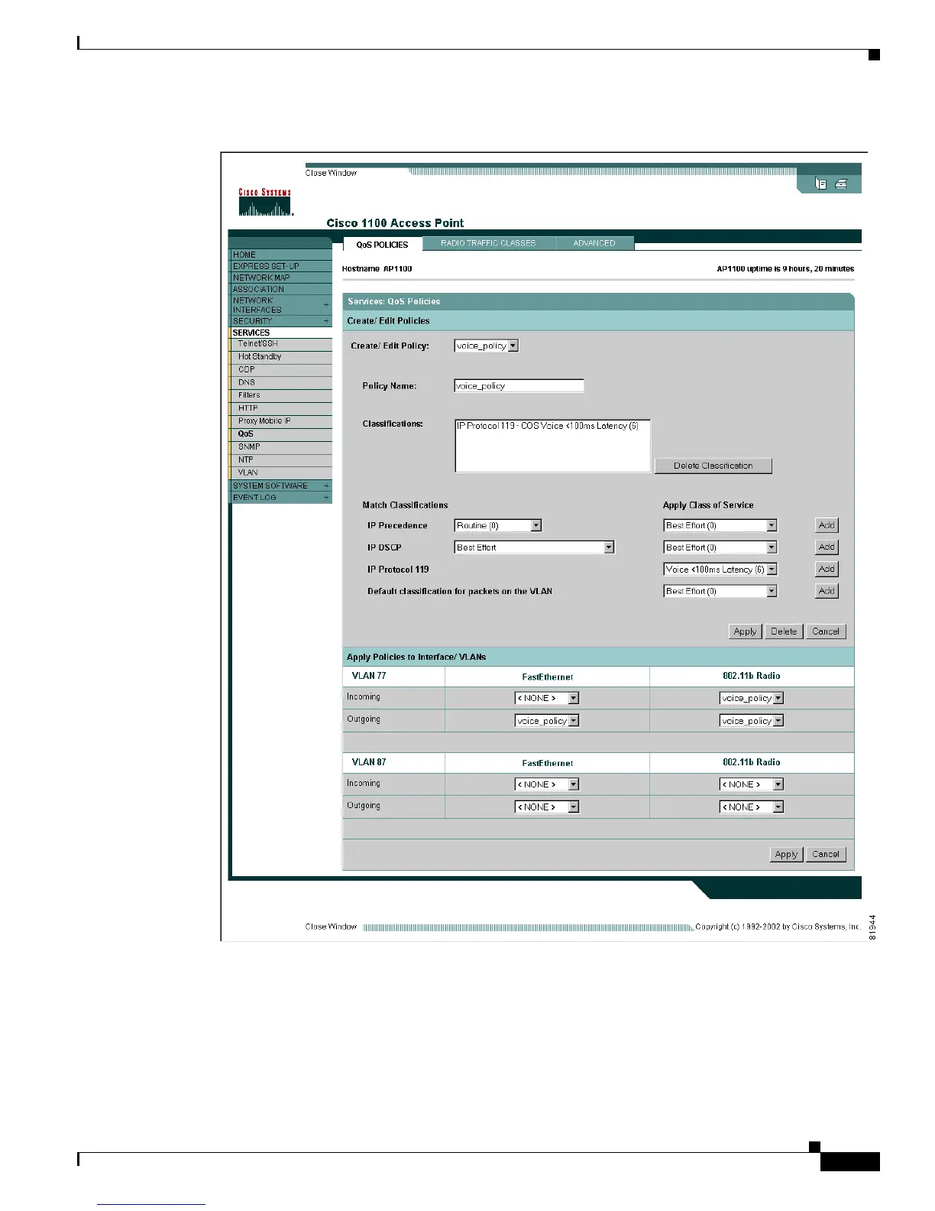935x1211 pixels.
Task: Open VLAN 77 Outgoing 802.11b Radio dropdown
Action: click(x=752, y=721)
